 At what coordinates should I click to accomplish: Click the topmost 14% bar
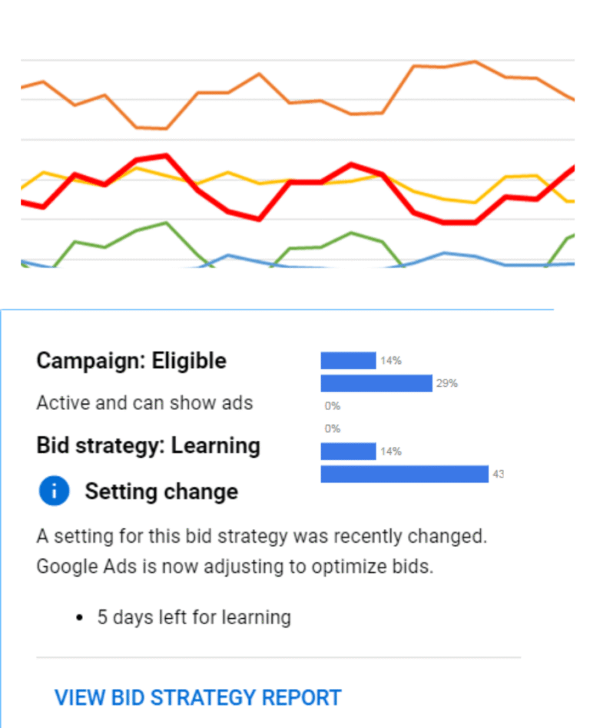point(348,360)
